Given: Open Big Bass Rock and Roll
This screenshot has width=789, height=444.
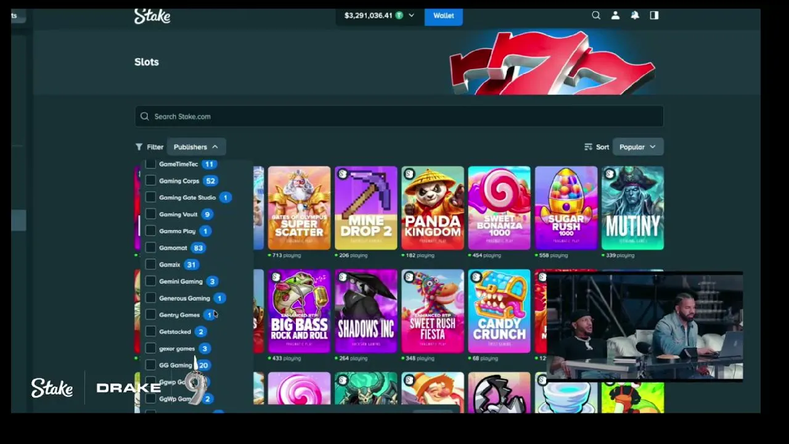Looking at the screenshot, I should click(x=299, y=311).
